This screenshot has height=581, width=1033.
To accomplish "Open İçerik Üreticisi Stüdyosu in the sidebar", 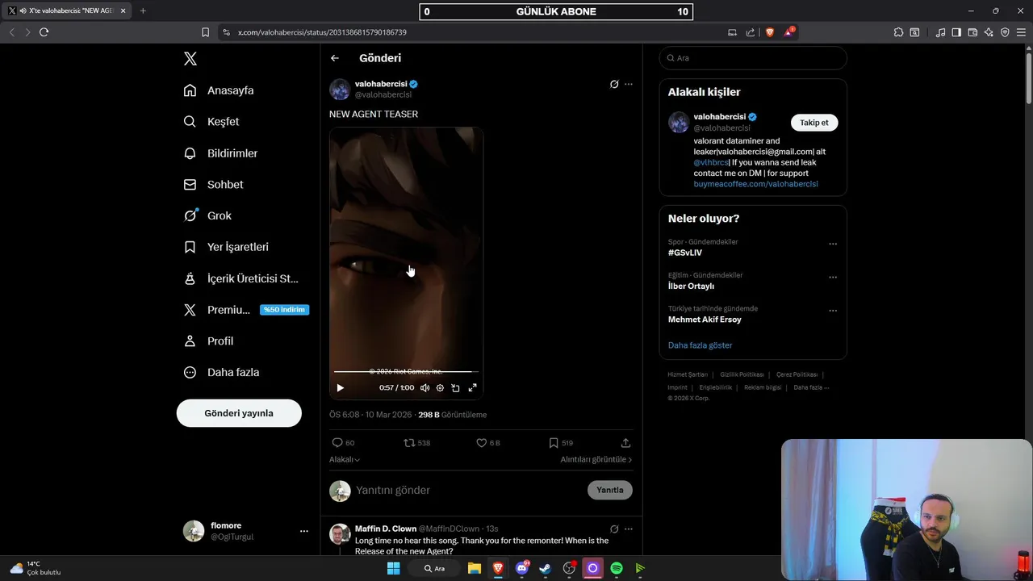I will [x=241, y=278].
